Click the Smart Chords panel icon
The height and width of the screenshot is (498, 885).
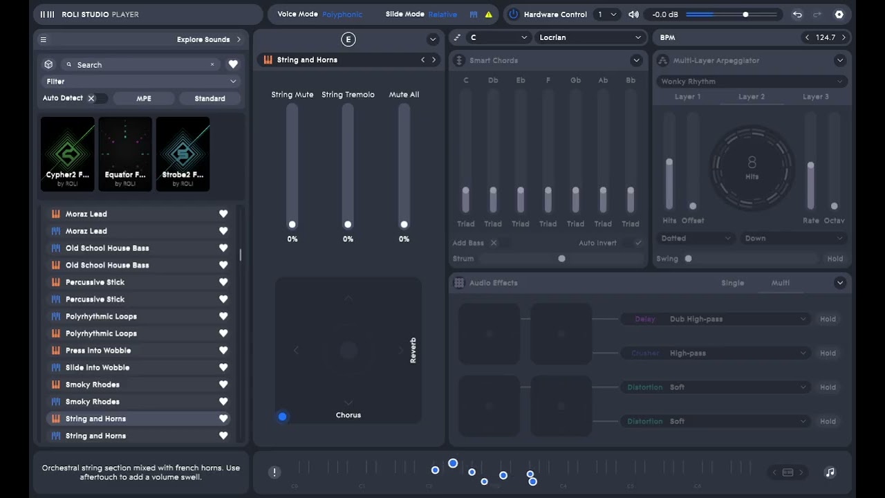(458, 61)
